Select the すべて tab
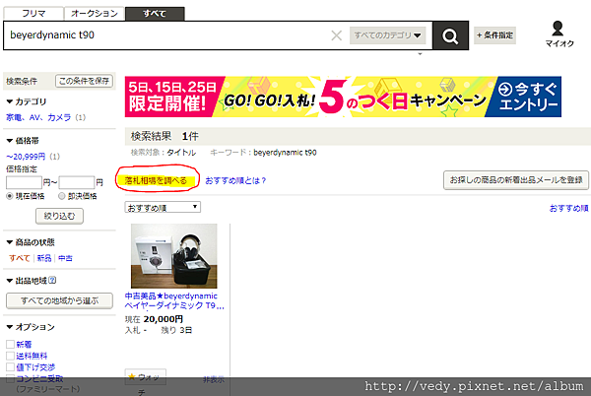This screenshot has width=591, height=396. (x=155, y=14)
